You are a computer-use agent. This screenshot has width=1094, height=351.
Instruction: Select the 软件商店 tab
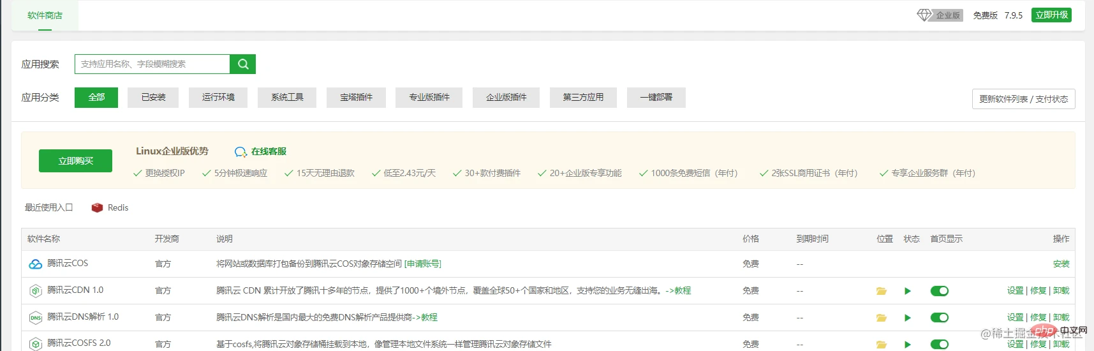coord(45,15)
